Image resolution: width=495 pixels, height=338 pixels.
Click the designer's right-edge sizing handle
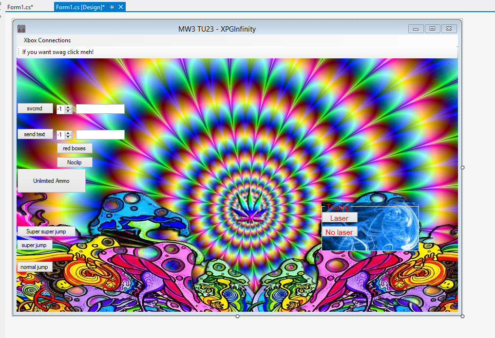pos(462,168)
